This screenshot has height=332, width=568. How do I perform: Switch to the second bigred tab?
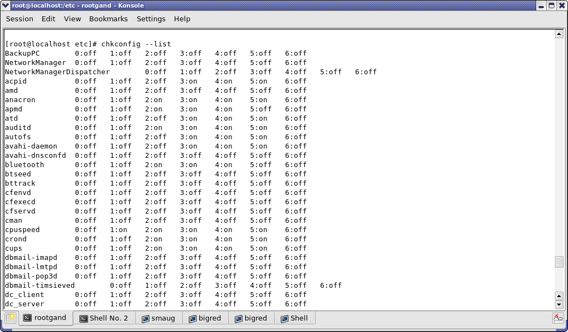coord(251,318)
